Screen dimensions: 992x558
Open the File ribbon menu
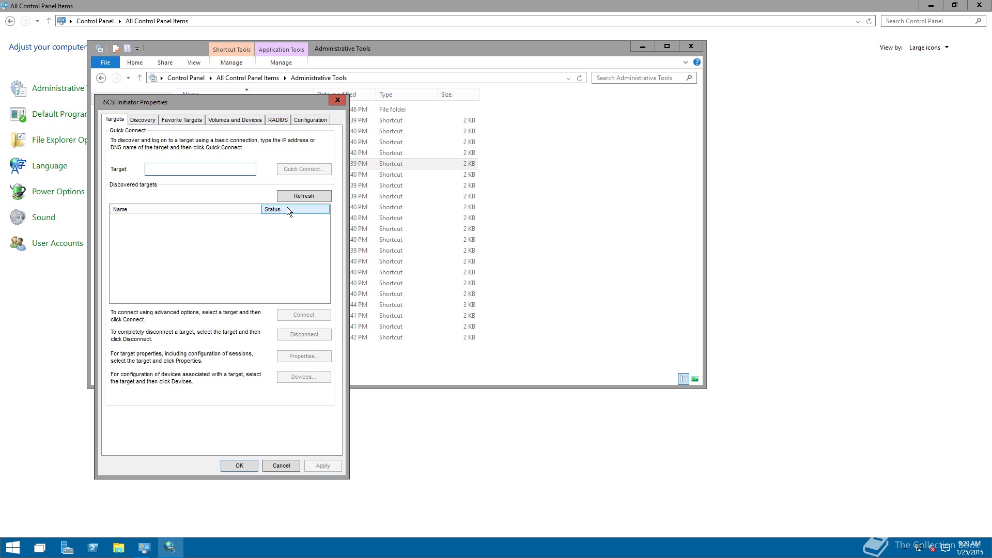105,63
